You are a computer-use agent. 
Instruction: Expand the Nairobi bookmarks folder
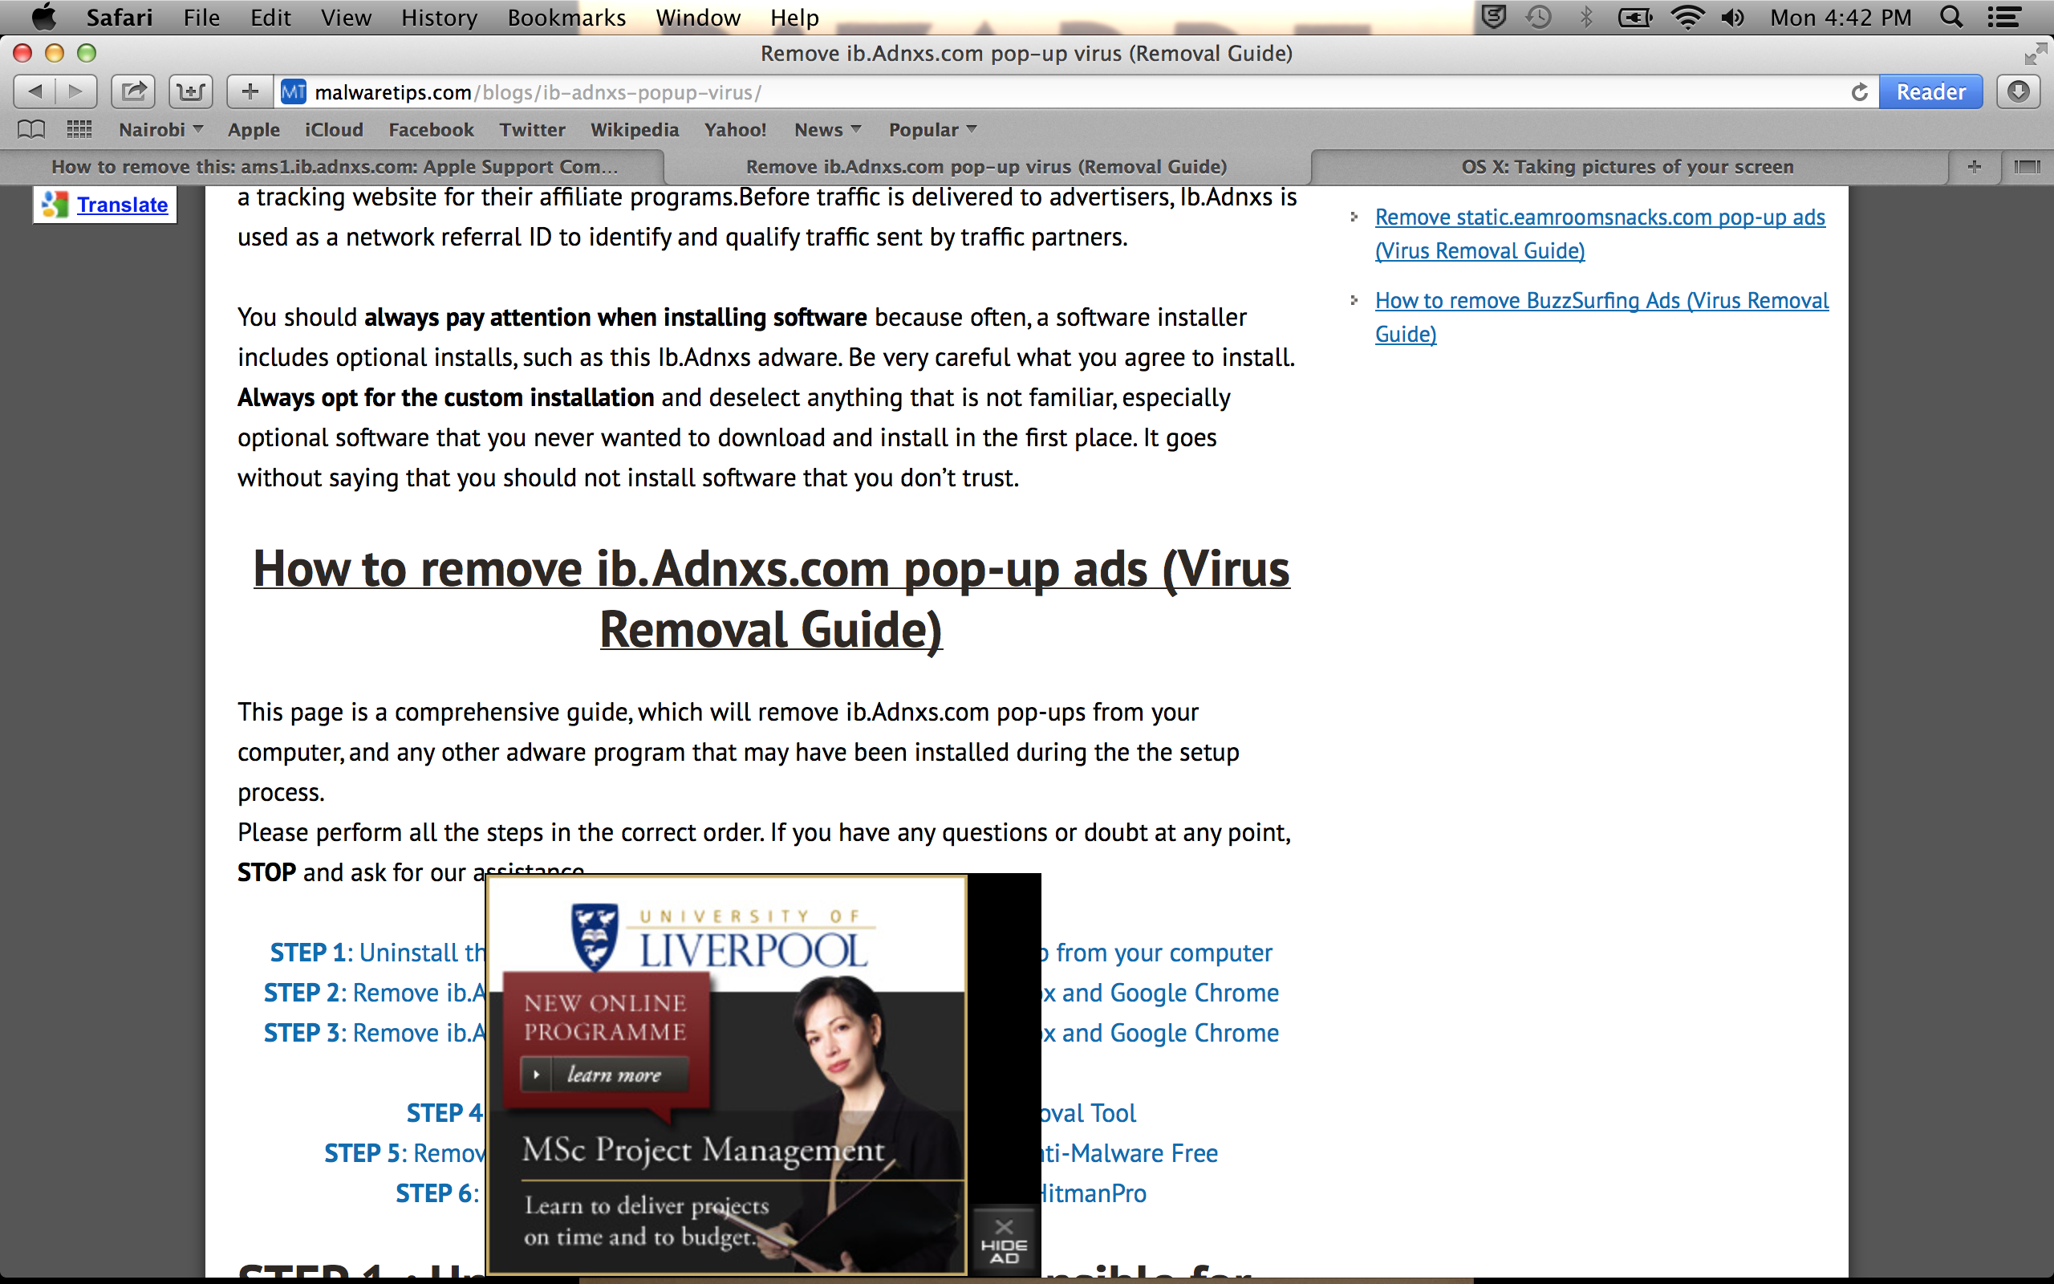[x=160, y=129]
